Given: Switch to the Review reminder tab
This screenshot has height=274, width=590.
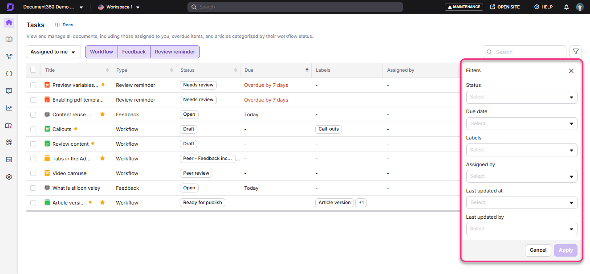Looking at the screenshot, I should (175, 52).
